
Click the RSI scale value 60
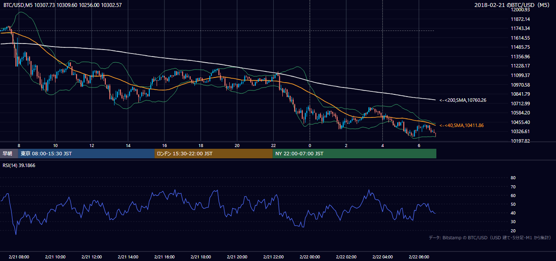[x=513, y=195]
